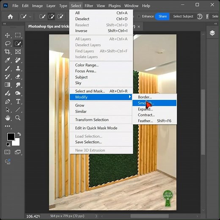Select the Smudge tool
Viewport: 220px width, 220px height.
pos(18,85)
